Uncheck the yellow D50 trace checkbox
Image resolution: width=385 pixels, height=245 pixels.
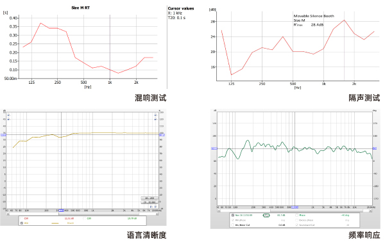(x=22, y=223)
